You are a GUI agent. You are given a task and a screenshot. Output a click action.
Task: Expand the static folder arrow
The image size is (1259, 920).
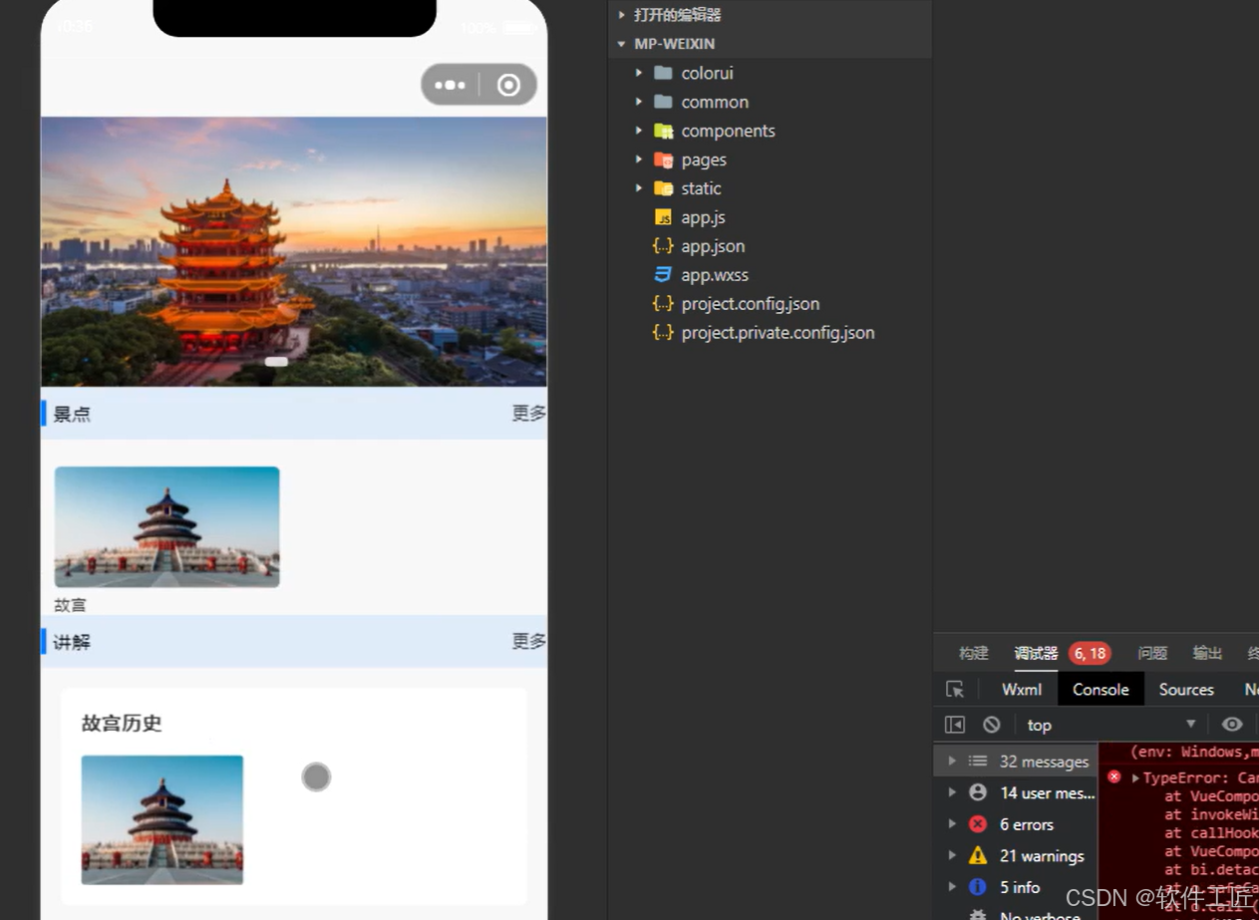(x=639, y=188)
